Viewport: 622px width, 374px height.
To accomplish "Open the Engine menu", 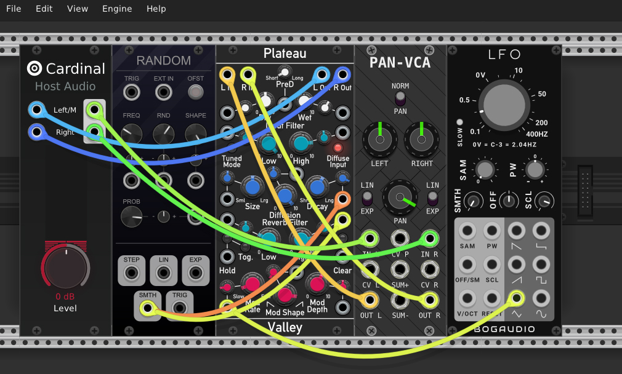I will click(x=117, y=9).
